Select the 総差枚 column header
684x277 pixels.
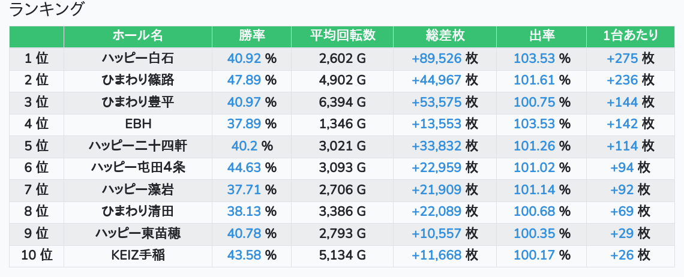coord(445,36)
